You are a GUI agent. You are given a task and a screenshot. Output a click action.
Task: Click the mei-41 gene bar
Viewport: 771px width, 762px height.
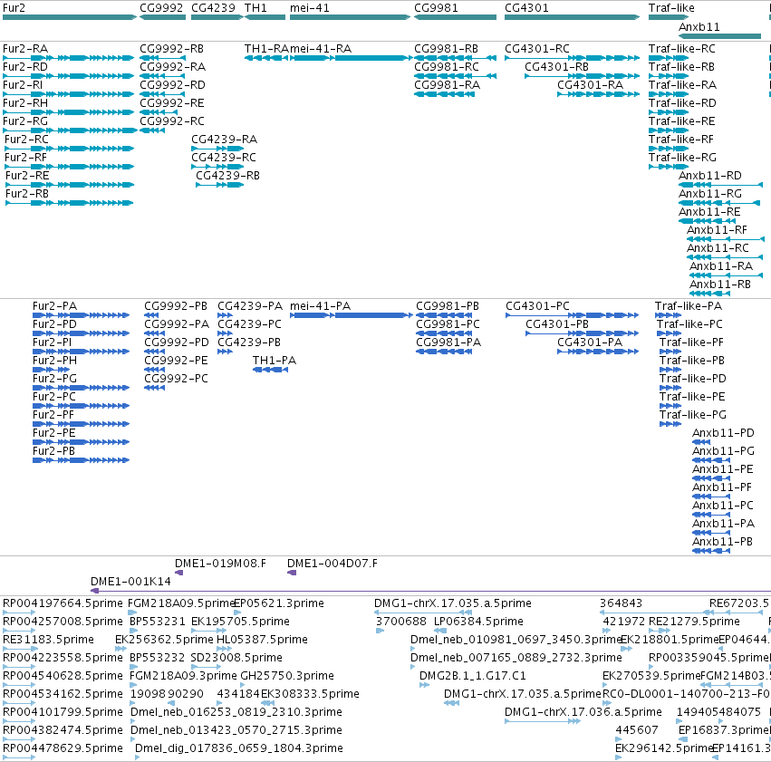click(350, 17)
